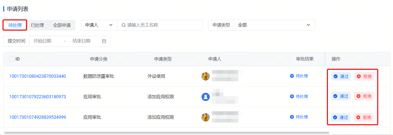Click the calendar icon in date range

pos(104,41)
